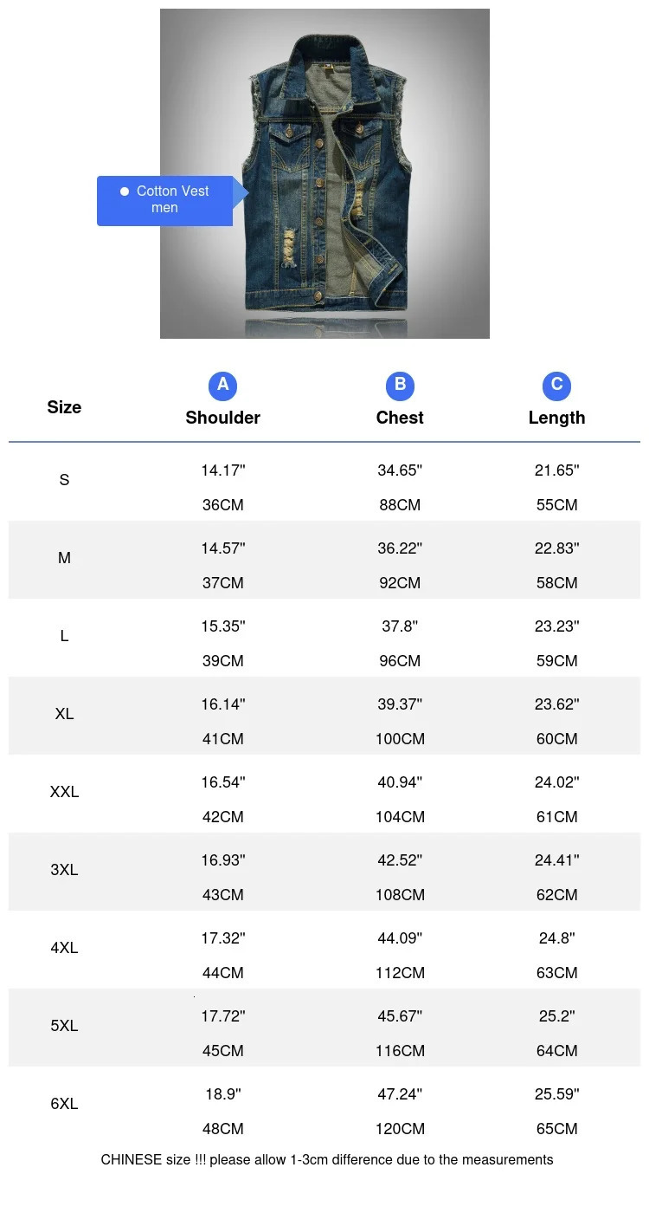Click the blue circle B icon

click(400, 386)
